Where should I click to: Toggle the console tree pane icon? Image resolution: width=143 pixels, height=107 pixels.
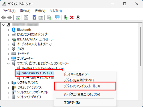pyautogui.click(x=18, y=18)
